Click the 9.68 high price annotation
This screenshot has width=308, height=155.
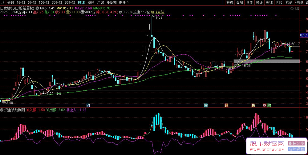coord(159,17)
